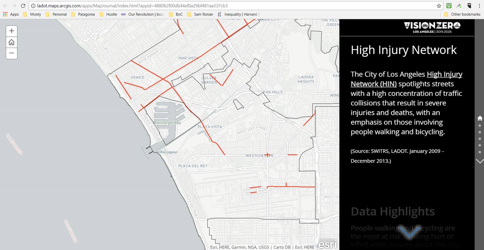484x250 pixels.
Task: Click the High Injury Network heading
Action: 404,50
